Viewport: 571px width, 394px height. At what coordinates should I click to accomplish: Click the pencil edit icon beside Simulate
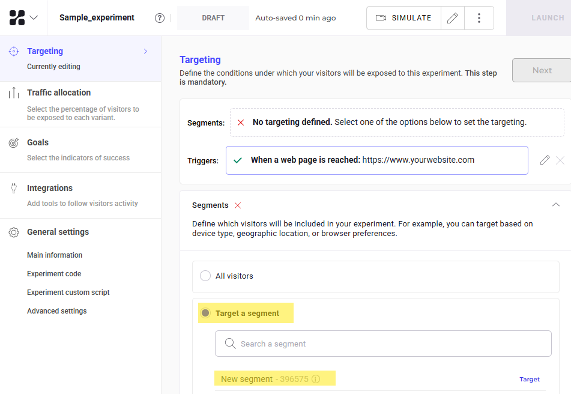click(x=453, y=18)
